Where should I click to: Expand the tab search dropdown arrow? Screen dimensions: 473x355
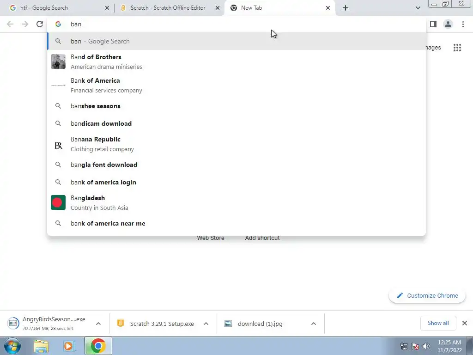[418, 8]
